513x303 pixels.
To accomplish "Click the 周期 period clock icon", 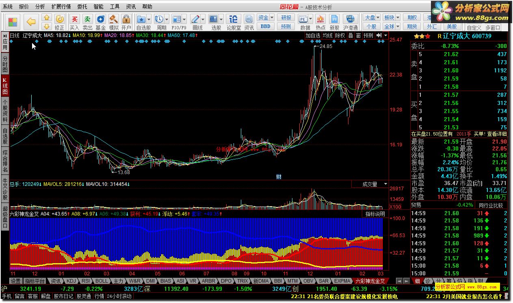I will [x=159, y=20].
